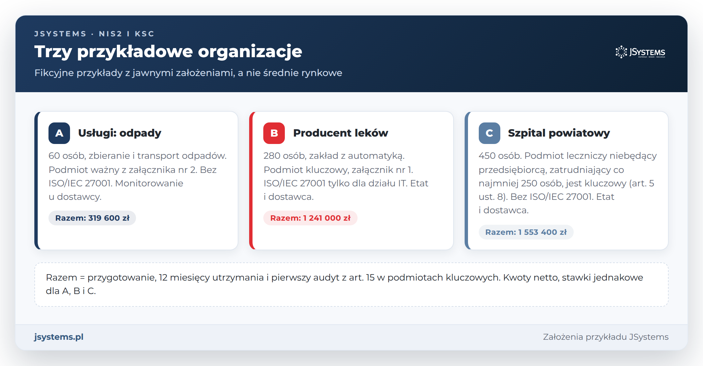Click the 'Trzy przykładowe organizacje' title

click(x=168, y=51)
